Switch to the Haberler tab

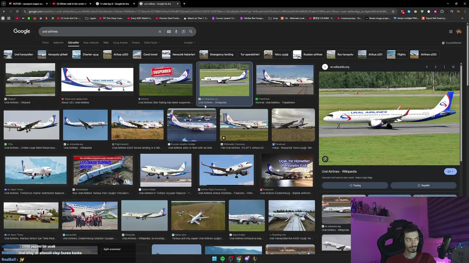click(58, 43)
